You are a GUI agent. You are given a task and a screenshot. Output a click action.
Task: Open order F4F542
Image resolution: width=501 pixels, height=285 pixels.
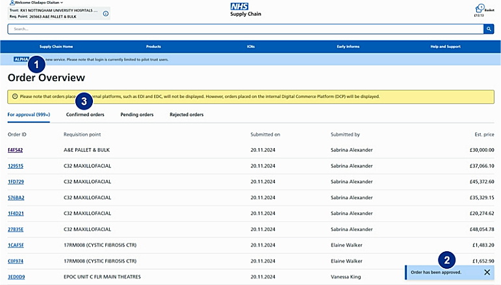tap(16, 150)
